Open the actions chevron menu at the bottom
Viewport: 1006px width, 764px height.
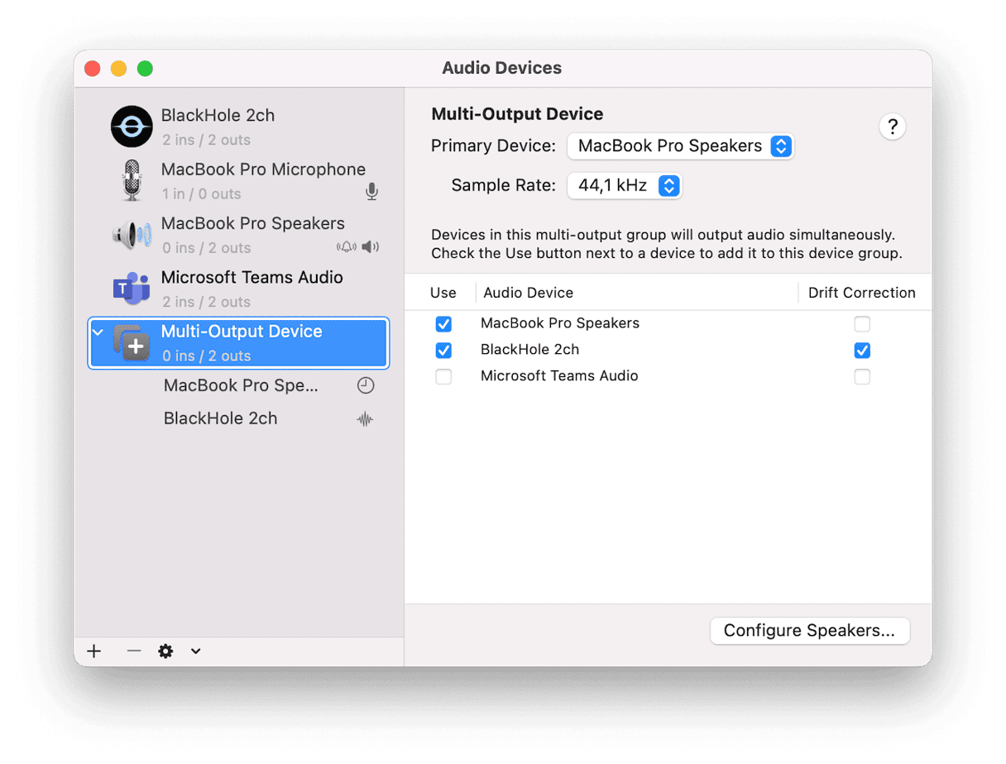[195, 651]
